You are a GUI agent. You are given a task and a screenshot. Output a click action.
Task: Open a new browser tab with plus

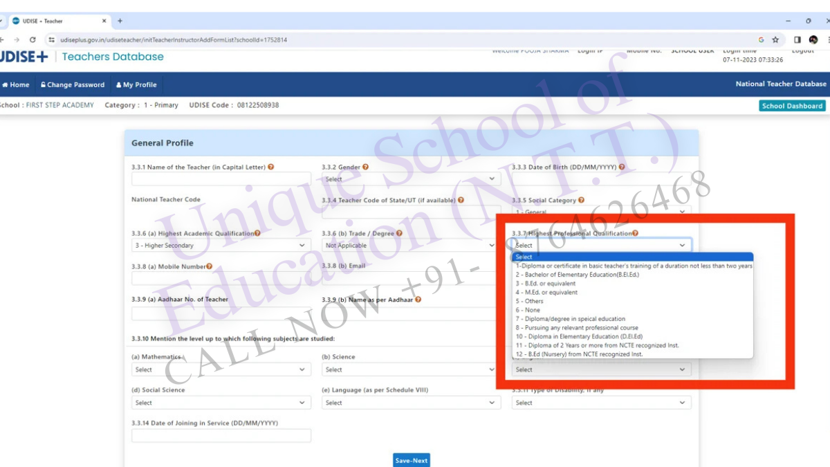120,21
